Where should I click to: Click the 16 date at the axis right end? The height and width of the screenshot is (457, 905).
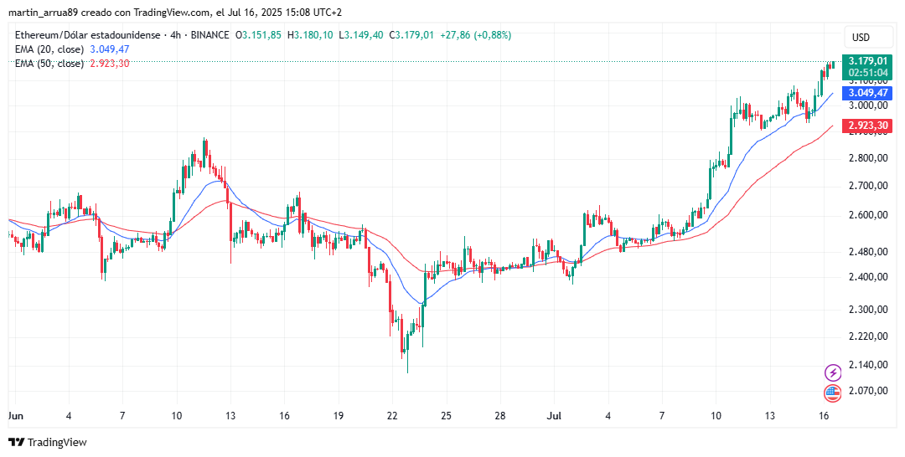(825, 415)
